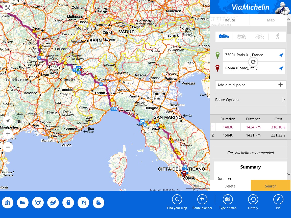Center map on current location arrow
The image size is (291, 218).
coord(8,121)
